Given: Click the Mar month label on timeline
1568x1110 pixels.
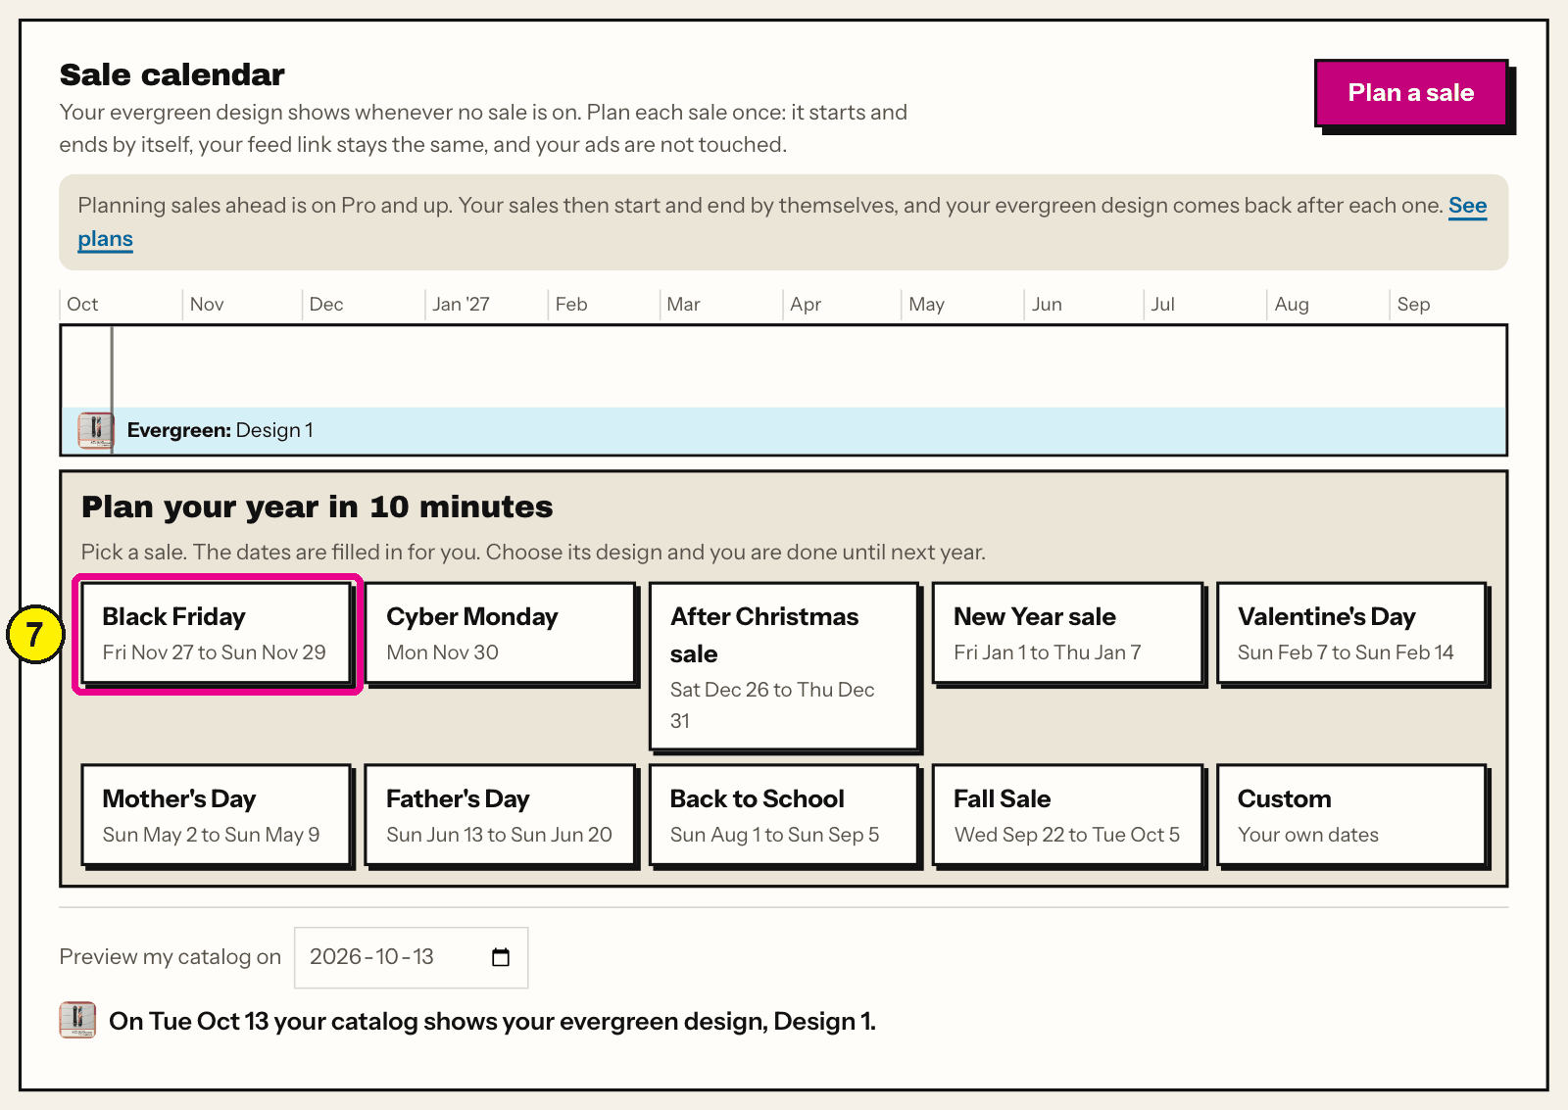Looking at the screenshot, I should (683, 305).
